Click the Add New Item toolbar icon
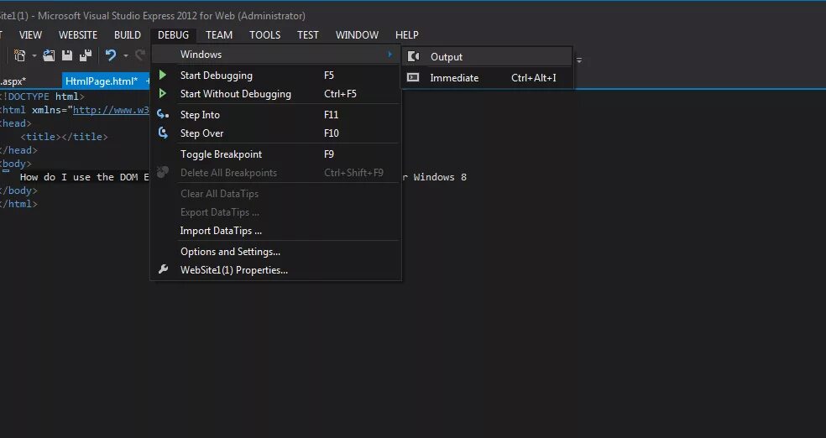The width and height of the screenshot is (826, 438). click(20, 55)
